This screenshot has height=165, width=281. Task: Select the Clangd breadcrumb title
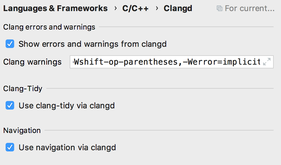coord(178,8)
